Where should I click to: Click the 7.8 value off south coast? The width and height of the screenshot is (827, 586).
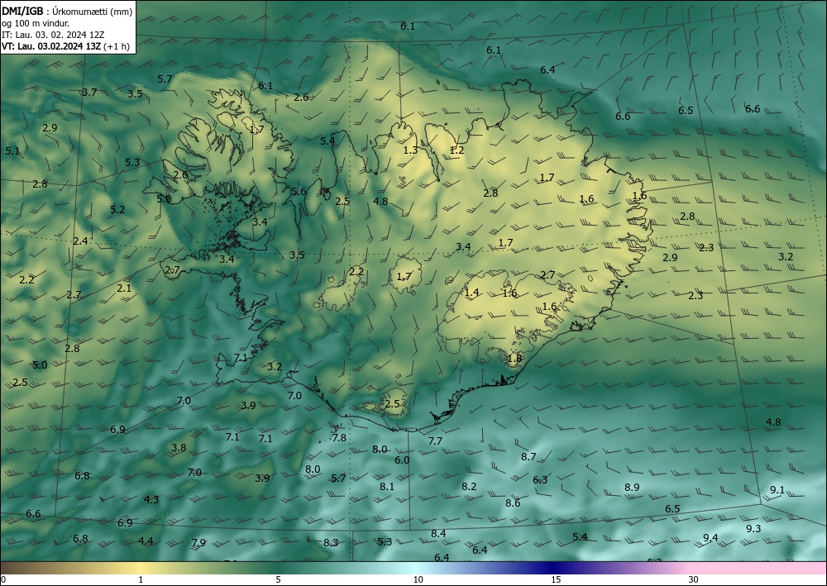pos(338,438)
